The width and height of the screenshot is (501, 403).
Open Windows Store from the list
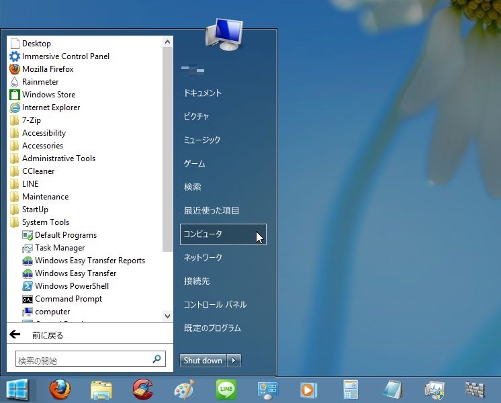42,95
